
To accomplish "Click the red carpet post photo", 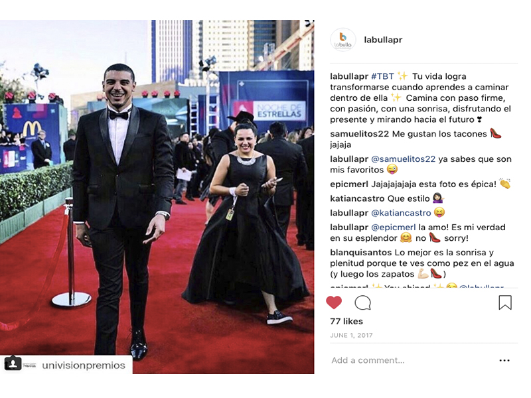I will click(157, 196).
